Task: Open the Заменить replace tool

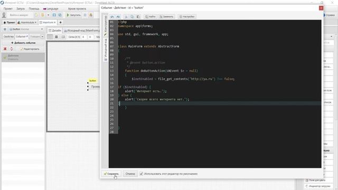Action: click(166, 16)
